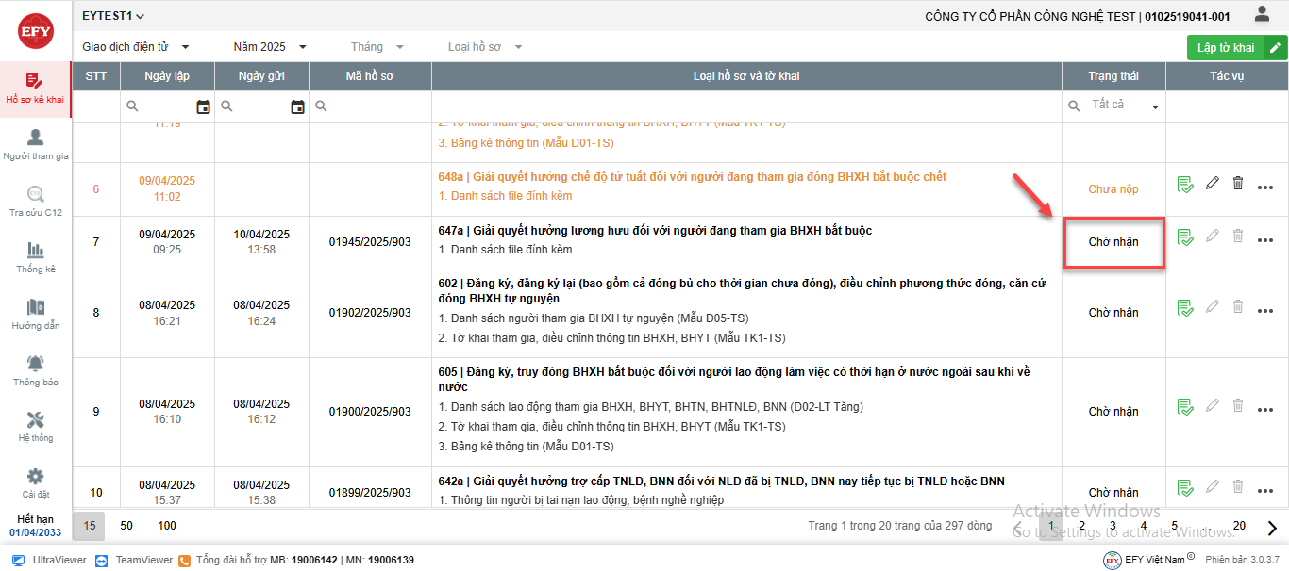Open more options menu for row 7
The width and height of the screenshot is (1289, 571).
[x=1265, y=240]
